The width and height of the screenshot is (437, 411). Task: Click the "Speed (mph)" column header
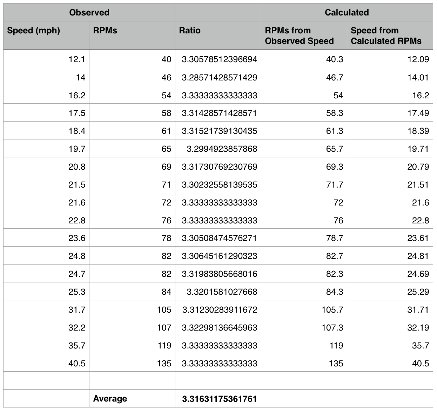[34, 31]
